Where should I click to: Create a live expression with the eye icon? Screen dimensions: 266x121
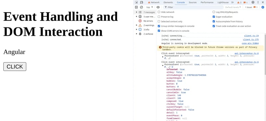click(158, 7)
